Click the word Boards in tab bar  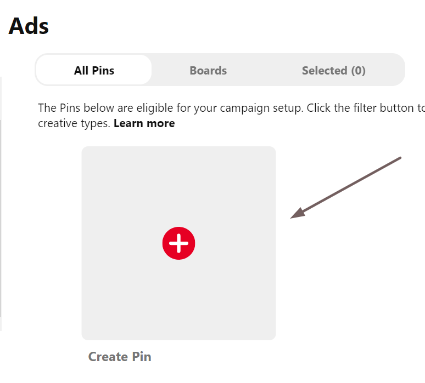(208, 71)
